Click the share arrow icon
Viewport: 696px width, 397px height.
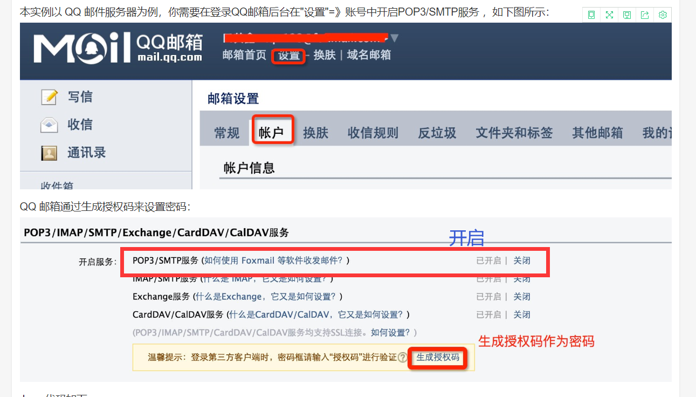pos(645,15)
